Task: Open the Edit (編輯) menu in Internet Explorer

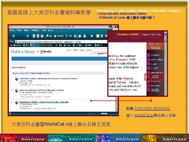Action: (19, 30)
